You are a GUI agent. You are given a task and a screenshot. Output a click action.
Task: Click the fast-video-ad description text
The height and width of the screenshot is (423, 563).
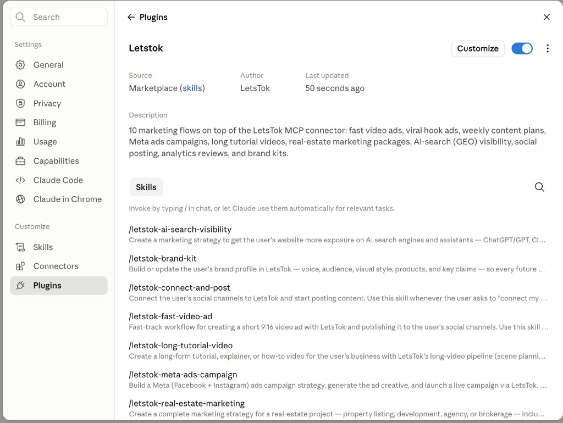(x=338, y=327)
